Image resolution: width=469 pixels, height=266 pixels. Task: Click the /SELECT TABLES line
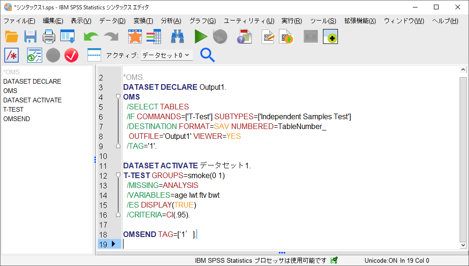coord(158,107)
